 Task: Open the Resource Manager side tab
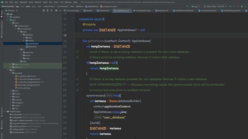pyautogui.click(x=2, y=29)
